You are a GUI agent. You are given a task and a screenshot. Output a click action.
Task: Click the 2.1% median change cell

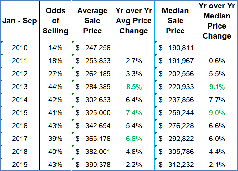click(217, 165)
